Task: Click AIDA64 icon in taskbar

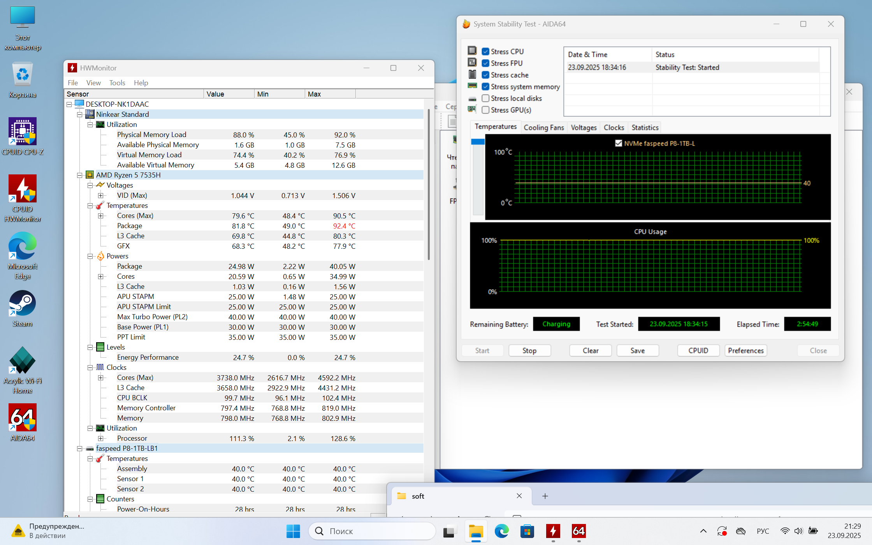Action: point(578,531)
